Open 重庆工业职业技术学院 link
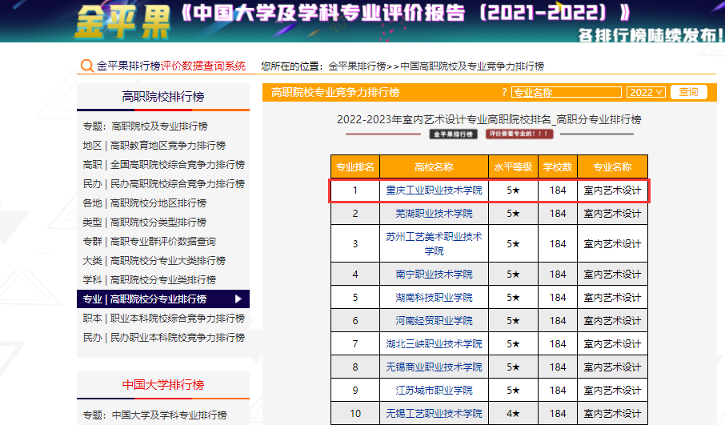This screenshot has width=725, height=425. pos(434,190)
